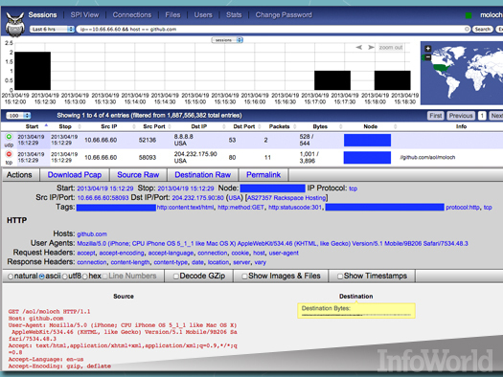
Task: Click the //github.com/aol/moloch info text
Action: [x=427, y=157]
